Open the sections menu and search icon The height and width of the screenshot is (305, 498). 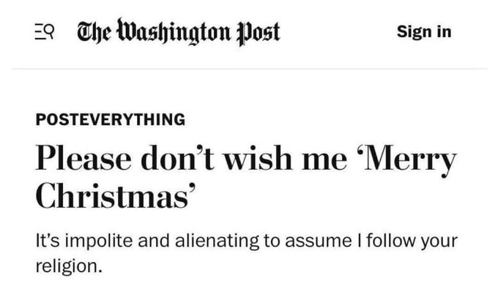(45, 31)
